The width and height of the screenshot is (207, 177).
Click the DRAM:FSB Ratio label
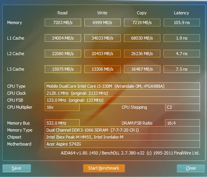(137, 123)
